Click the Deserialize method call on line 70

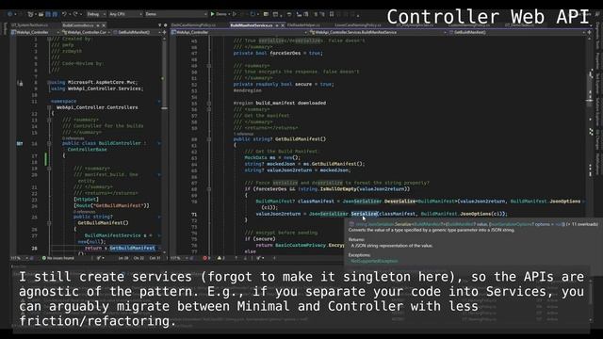click(399, 202)
